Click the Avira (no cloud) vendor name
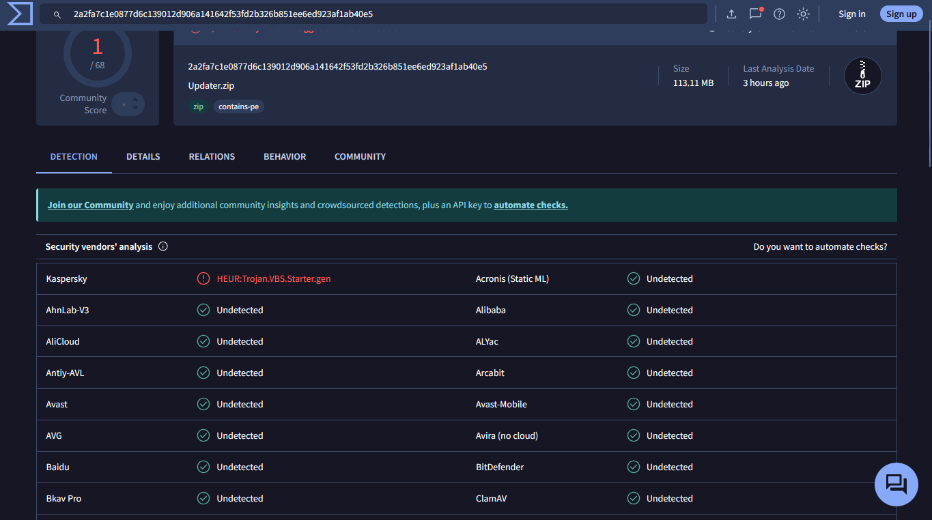Viewport: 932px width, 520px height. 507,435
